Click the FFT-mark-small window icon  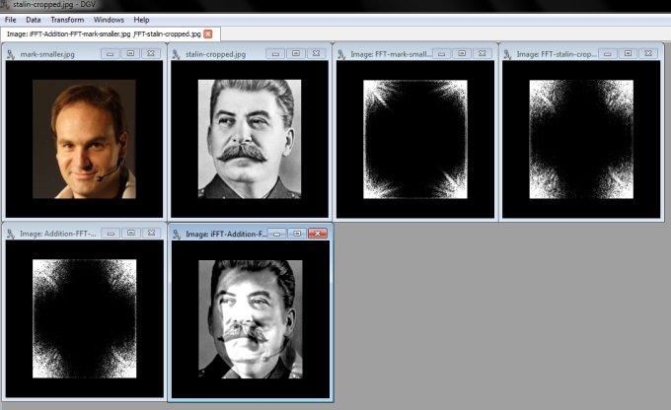(x=341, y=54)
